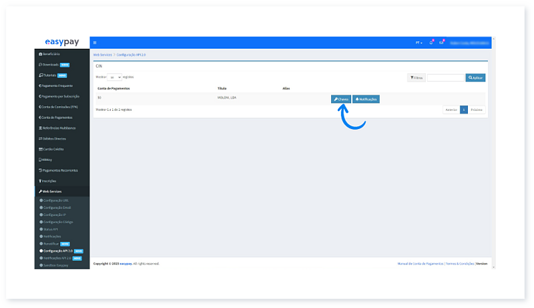Open the records-per-page dropdown
This screenshot has width=534, height=308.
(114, 78)
